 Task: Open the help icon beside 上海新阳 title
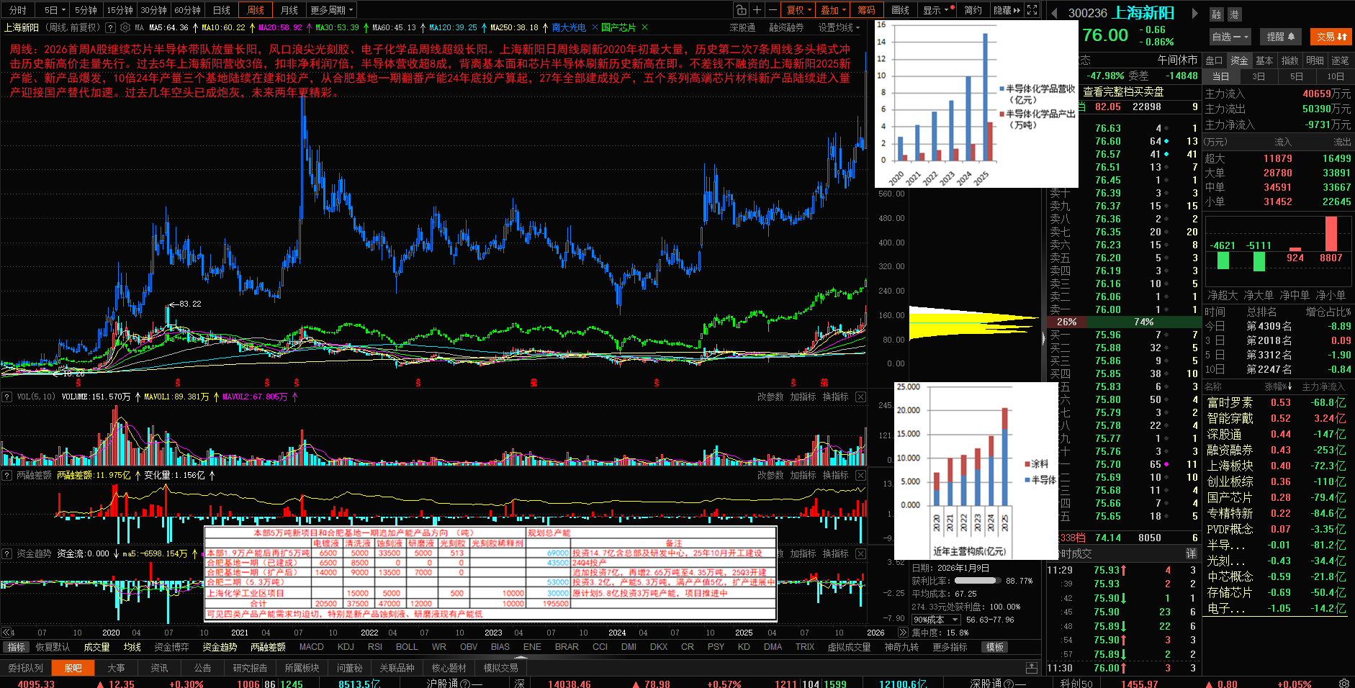click(x=110, y=28)
